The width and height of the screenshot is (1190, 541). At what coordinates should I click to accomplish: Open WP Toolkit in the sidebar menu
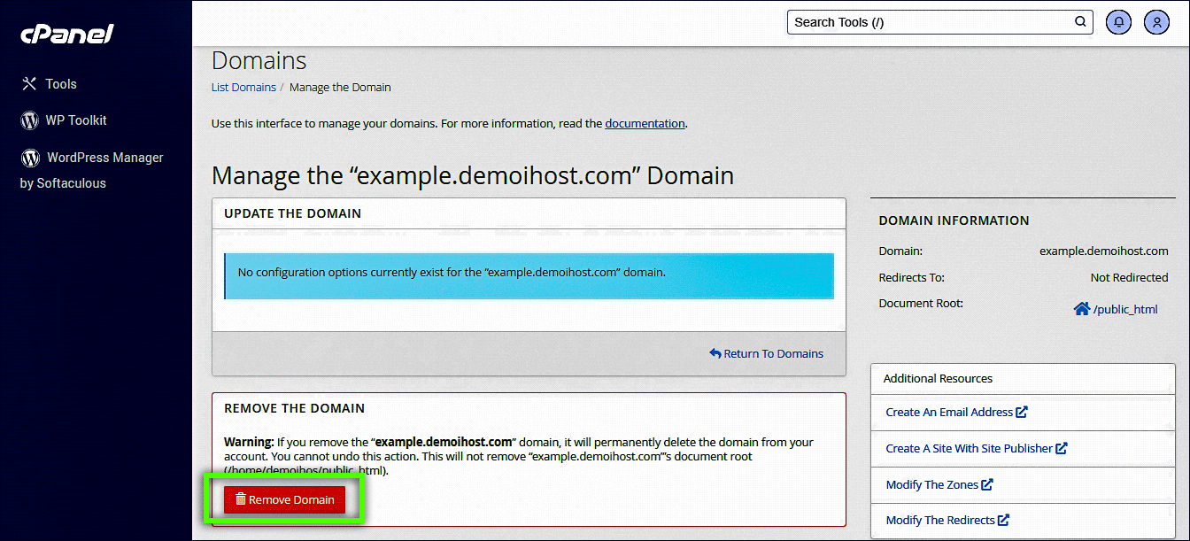click(76, 120)
